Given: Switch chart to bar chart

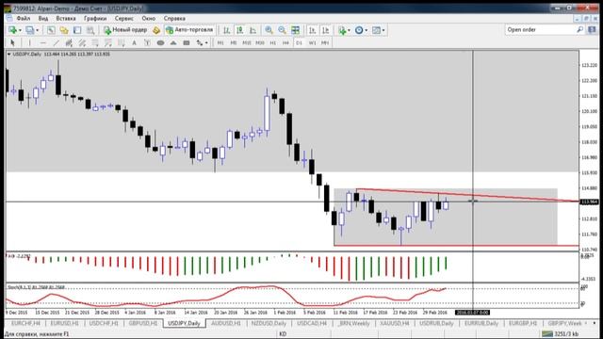Looking at the screenshot, I should click(227, 30).
